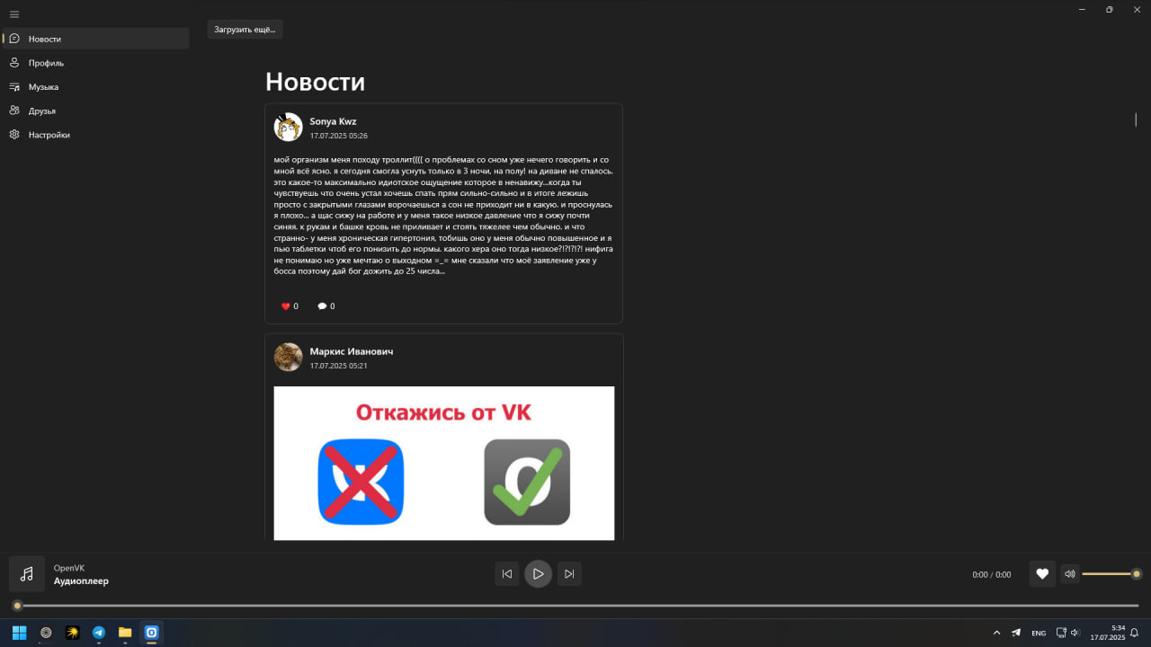This screenshot has width=1151, height=647.
Task: Open Маркис Иванович profile name link
Action: pos(352,351)
